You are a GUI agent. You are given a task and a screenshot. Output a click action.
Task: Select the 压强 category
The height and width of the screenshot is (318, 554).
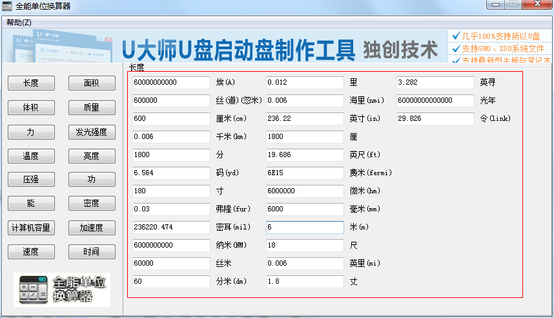tap(31, 179)
